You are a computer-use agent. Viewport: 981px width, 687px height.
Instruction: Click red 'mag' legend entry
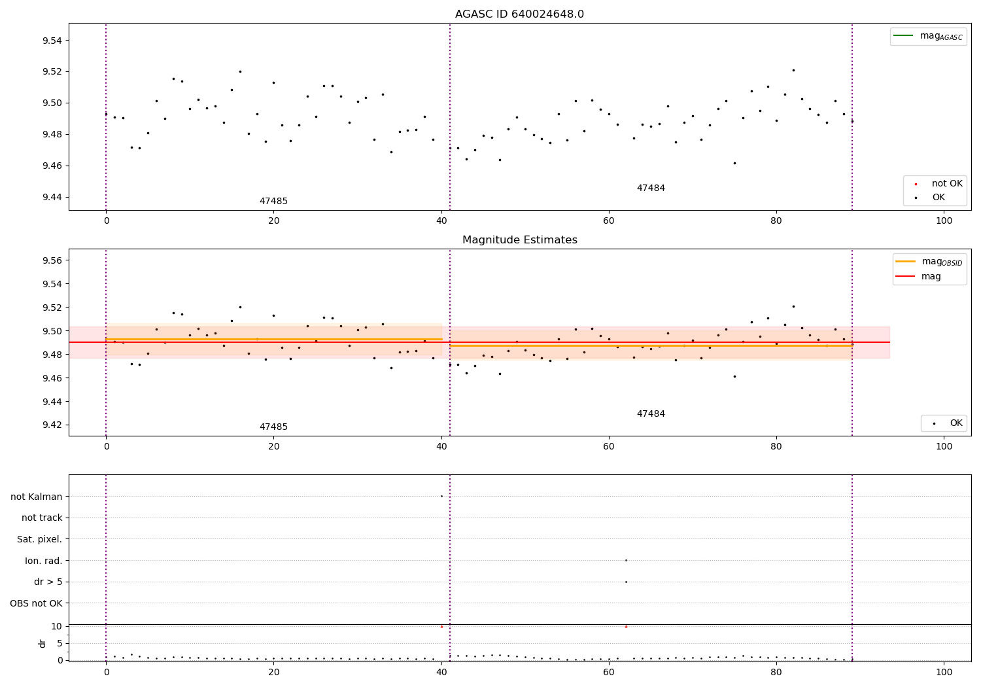point(919,276)
